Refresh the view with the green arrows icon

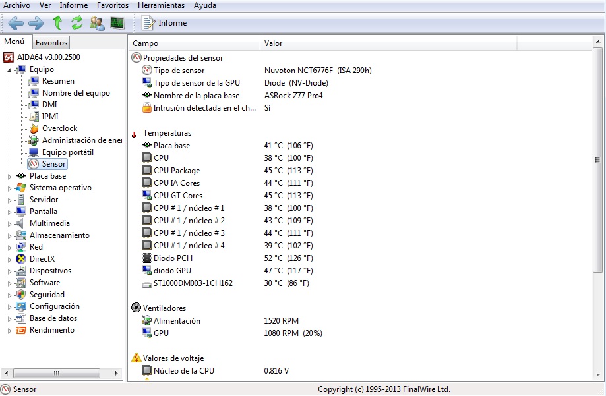pos(77,23)
